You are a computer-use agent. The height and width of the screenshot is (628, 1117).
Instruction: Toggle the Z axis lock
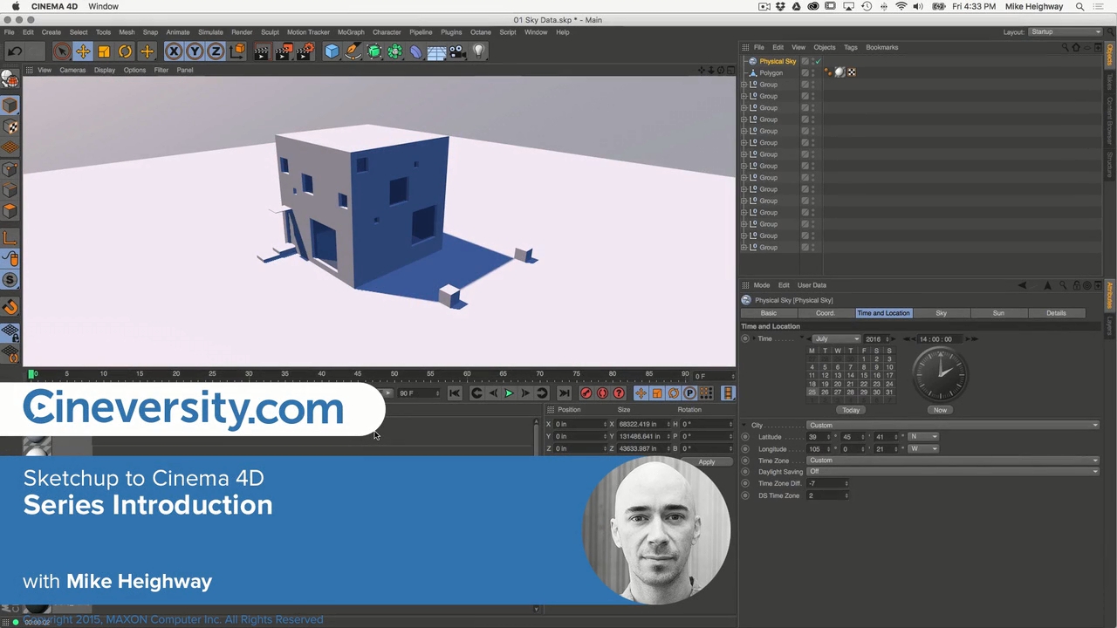click(x=216, y=51)
